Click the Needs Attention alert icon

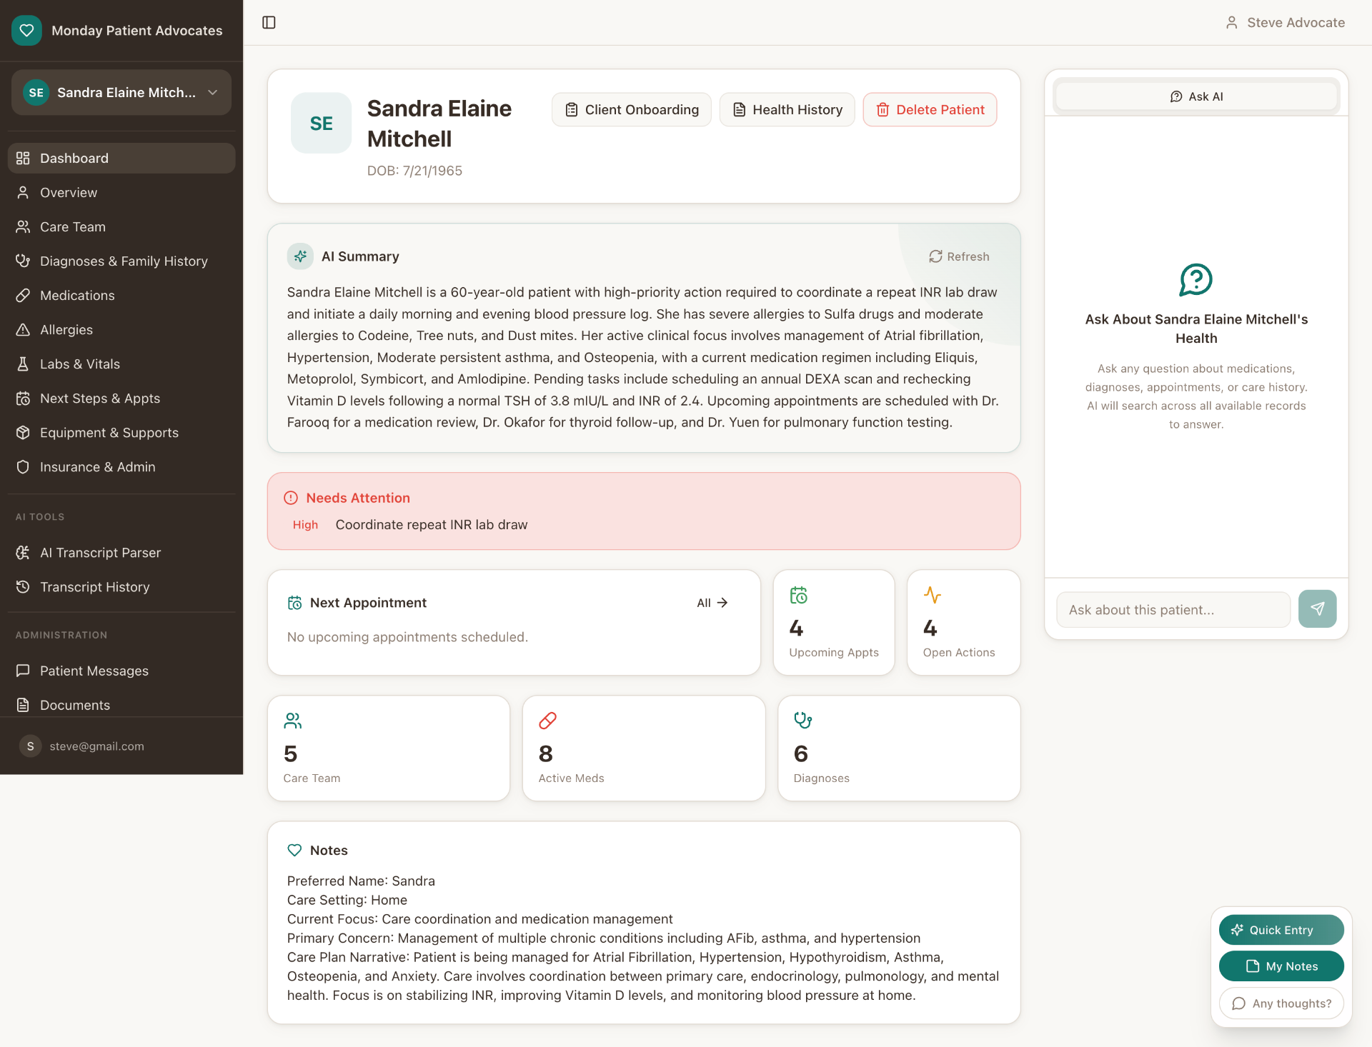(x=291, y=498)
